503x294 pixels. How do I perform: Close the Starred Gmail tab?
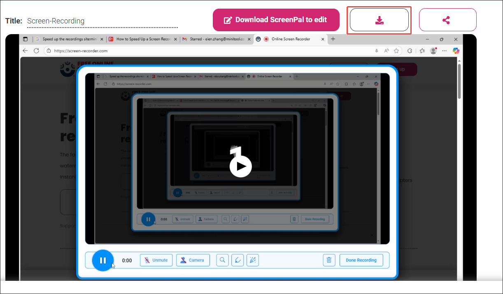249,39
